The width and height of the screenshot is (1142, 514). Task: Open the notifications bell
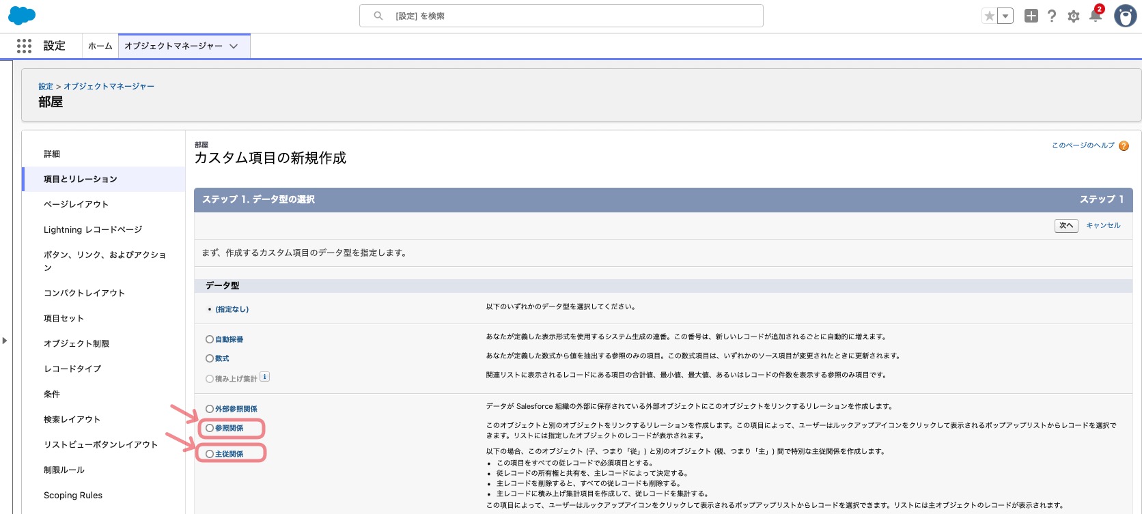pos(1096,15)
